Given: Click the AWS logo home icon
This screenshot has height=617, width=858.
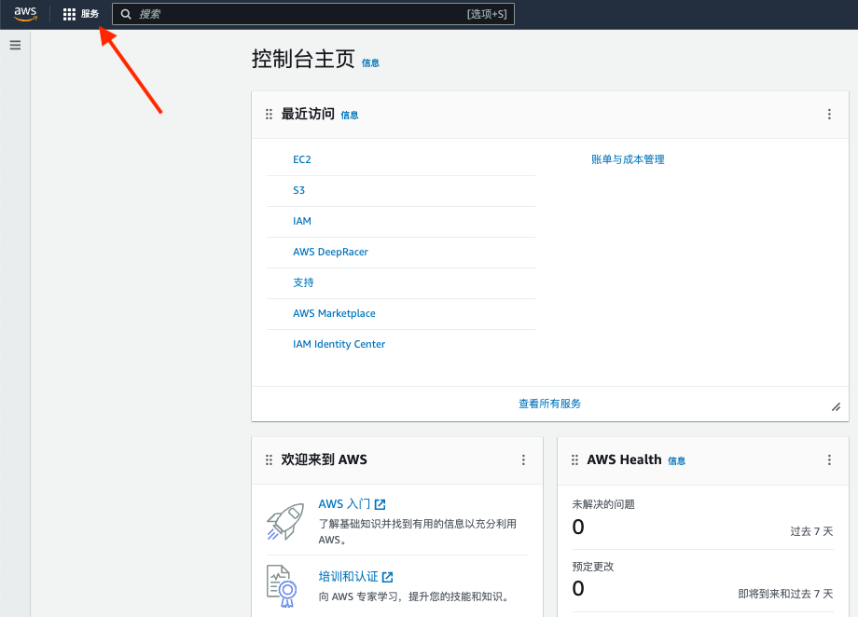Looking at the screenshot, I should [25, 14].
